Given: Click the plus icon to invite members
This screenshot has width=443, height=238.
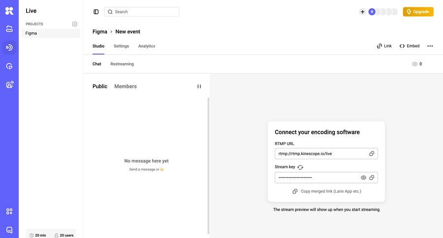Looking at the screenshot, I should click(x=362, y=12).
